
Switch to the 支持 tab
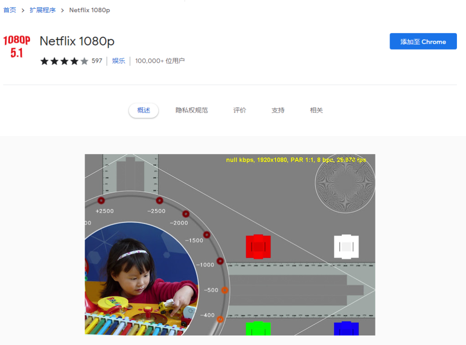pyautogui.click(x=278, y=110)
